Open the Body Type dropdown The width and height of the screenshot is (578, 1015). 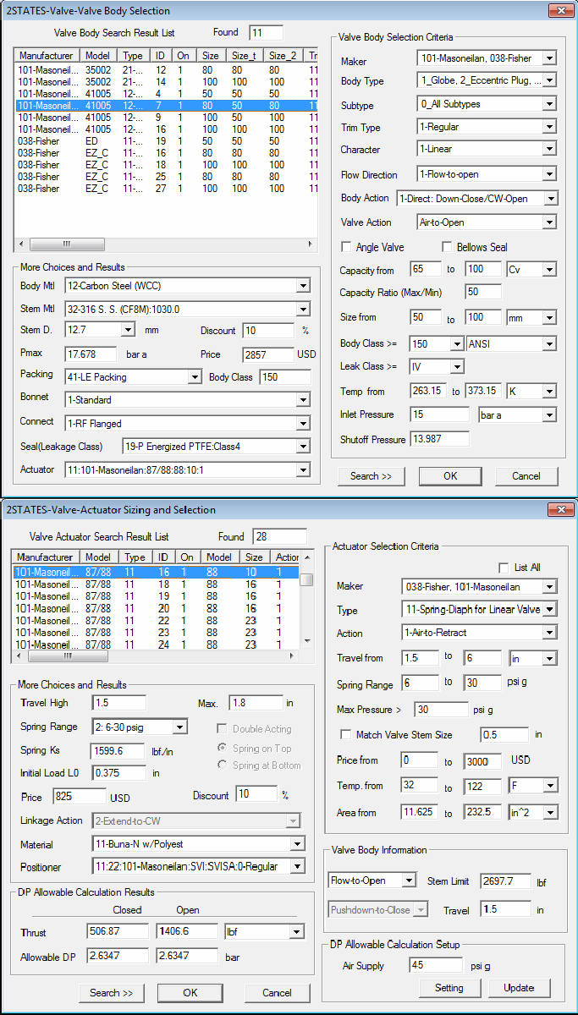pyautogui.click(x=549, y=81)
